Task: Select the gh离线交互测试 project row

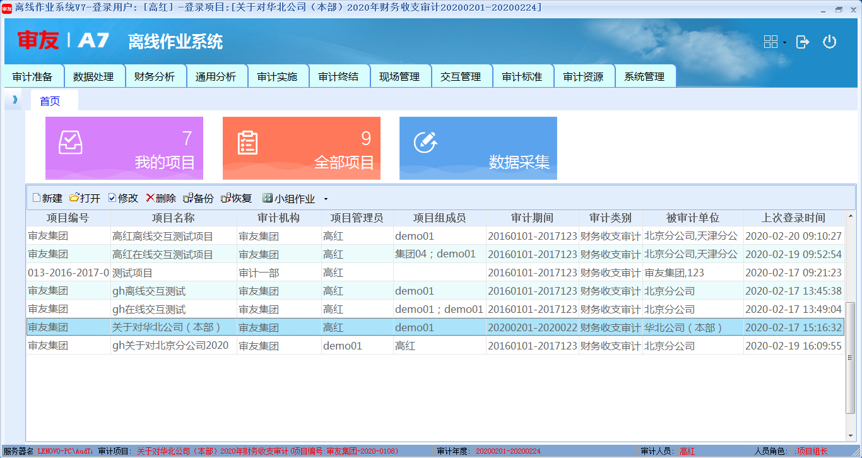Action: pyautogui.click(x=149, y=291)
